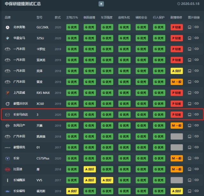Click the BMW logo for 华晨宝马
The width and height of the screenshot is (204, 196).
[x=8, y=38]
